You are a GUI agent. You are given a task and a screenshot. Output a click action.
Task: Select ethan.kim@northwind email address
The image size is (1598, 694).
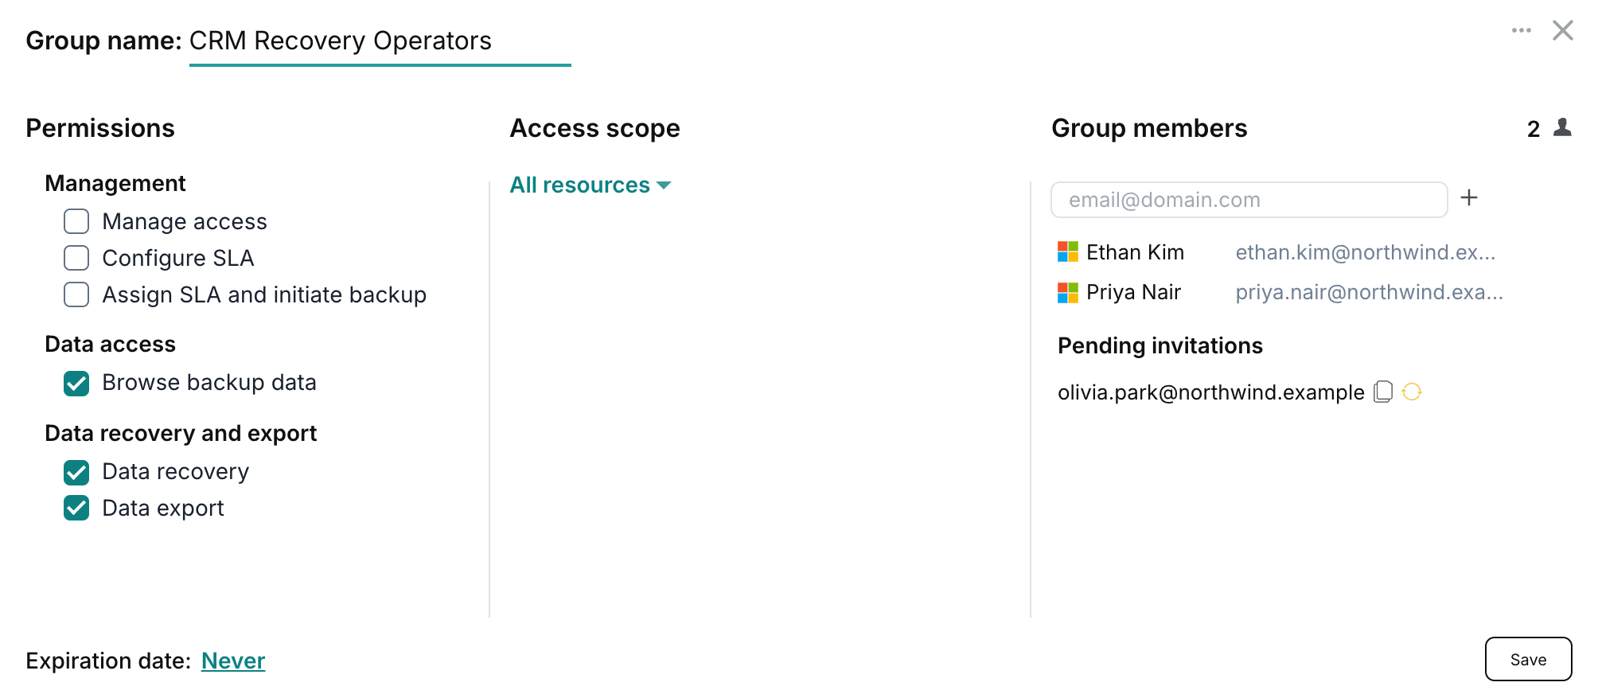pyautogui.click(x=1365, y=252)
